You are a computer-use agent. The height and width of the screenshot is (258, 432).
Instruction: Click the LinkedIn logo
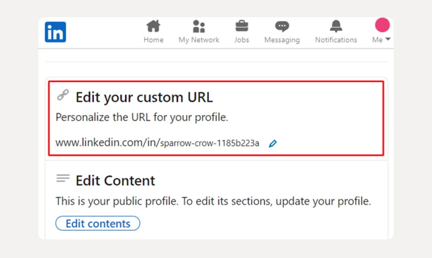tap(55, 32)
